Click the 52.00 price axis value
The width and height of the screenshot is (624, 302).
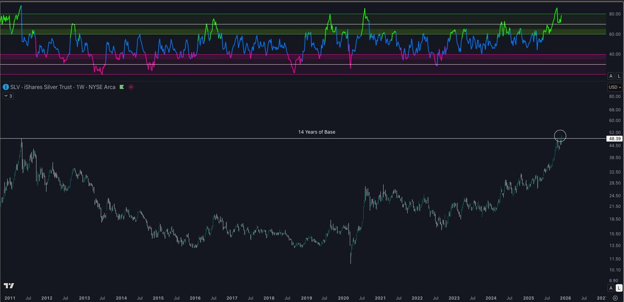tap(614, 133)
